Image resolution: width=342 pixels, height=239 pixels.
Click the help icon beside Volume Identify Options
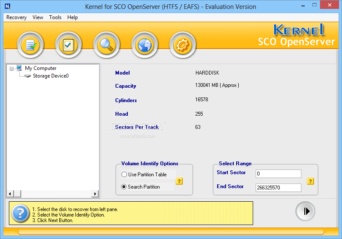coord(179,181)
